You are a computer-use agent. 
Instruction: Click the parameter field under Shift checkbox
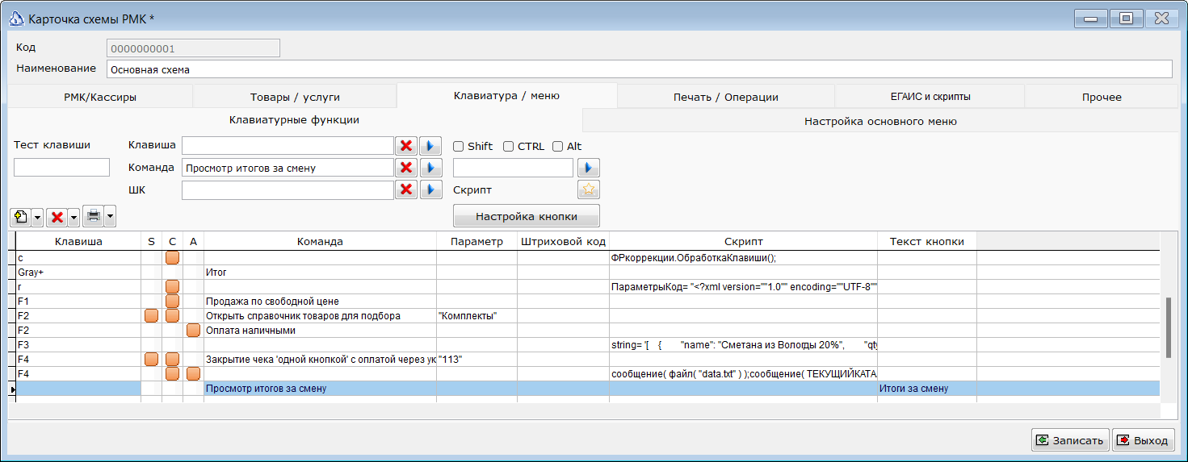click(x=514, y=168)
